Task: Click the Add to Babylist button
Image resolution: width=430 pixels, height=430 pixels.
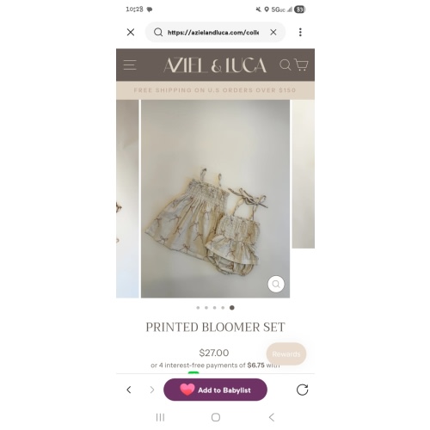Action: (215, 390)
